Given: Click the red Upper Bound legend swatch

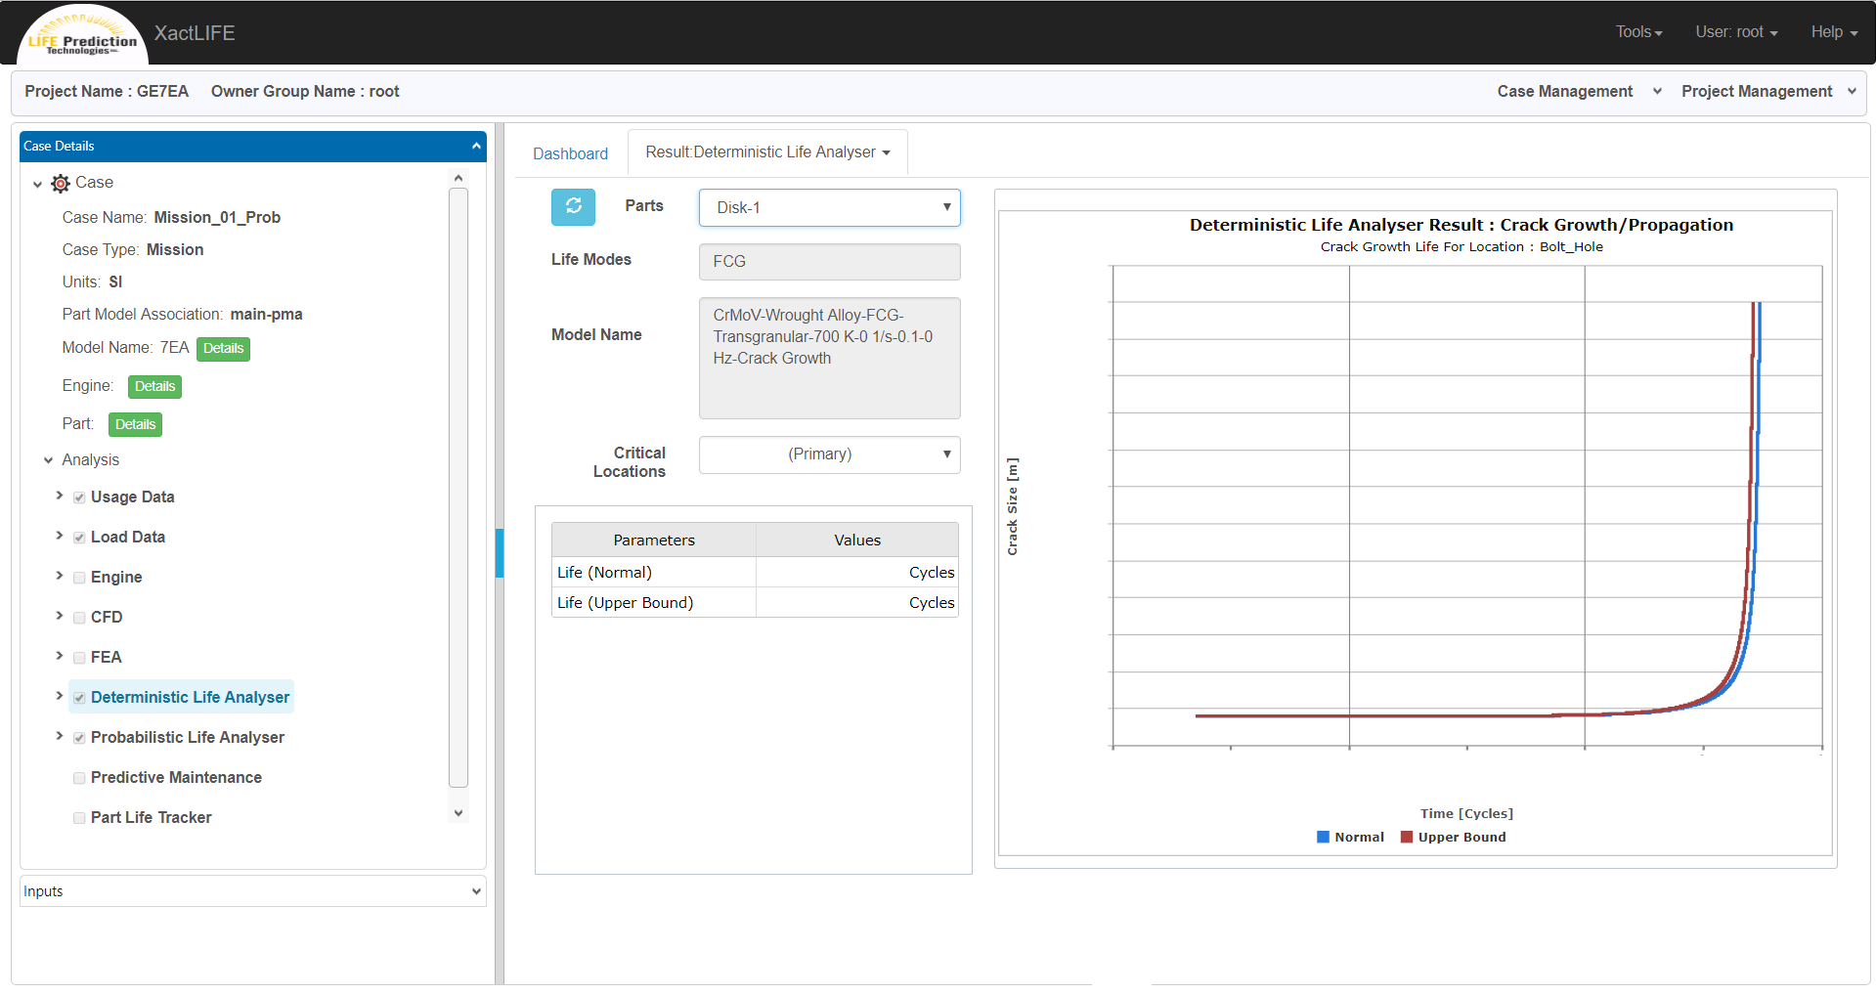Looking at the screenshot, I should [1407, 837].
